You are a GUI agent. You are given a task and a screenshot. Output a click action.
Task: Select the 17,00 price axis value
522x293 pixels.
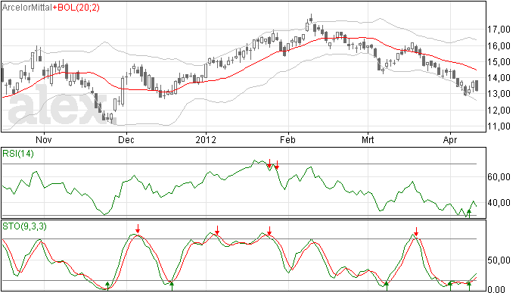tap(499, 30)
